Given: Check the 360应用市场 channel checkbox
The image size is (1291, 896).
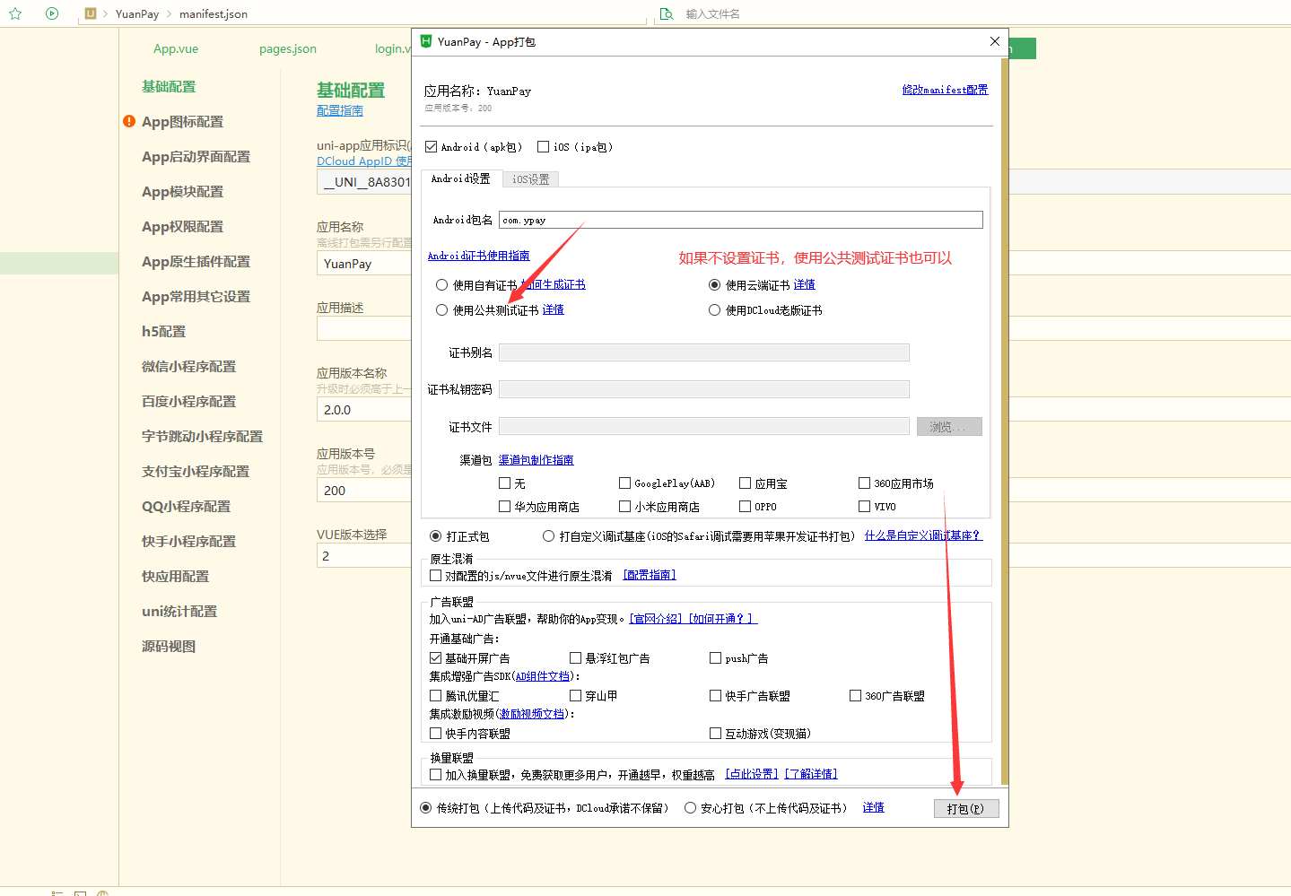Looking at the screenshot, I should pyautogui.click(x=864, y=483).
